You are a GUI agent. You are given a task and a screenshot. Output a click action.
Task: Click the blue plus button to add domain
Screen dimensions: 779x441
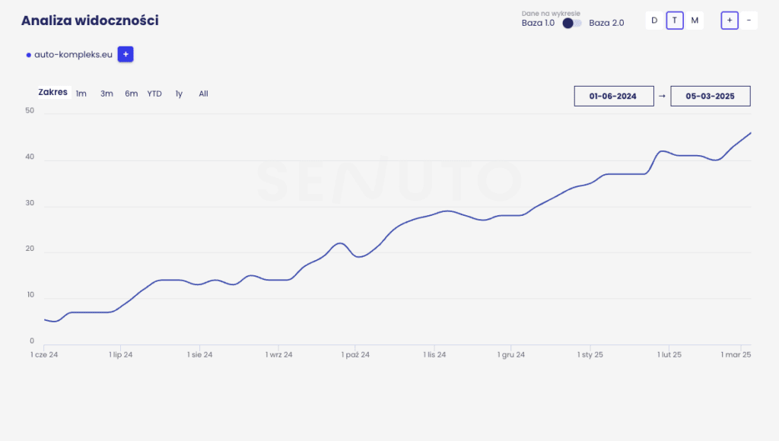click(126, 55)
